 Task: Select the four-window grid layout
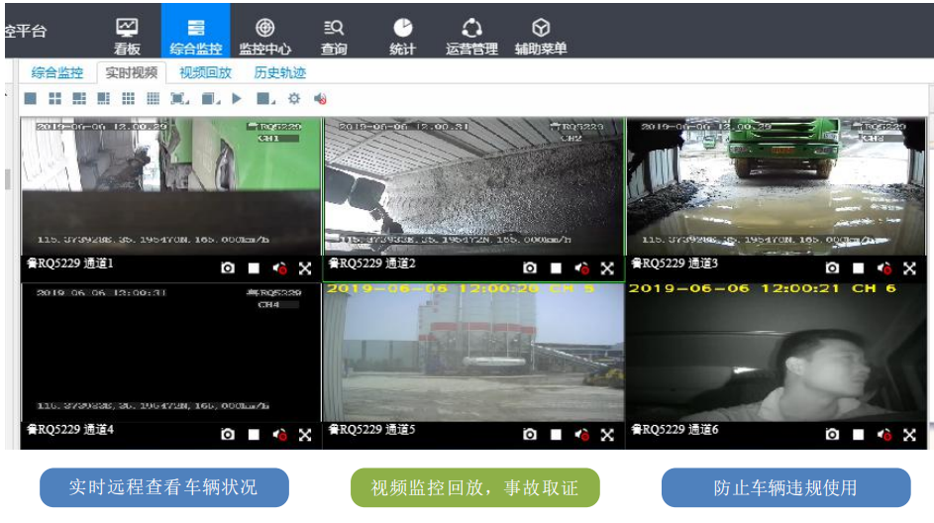coord(54,99)
